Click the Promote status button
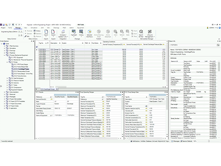The height and width of the screenshot is (166, 221). (x=29, y=31)
